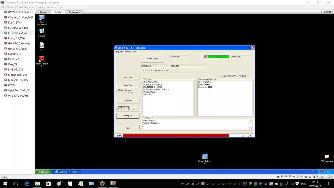Switch to the Performance tab
The image size is (334, 188).
click(x=74, y=12)
